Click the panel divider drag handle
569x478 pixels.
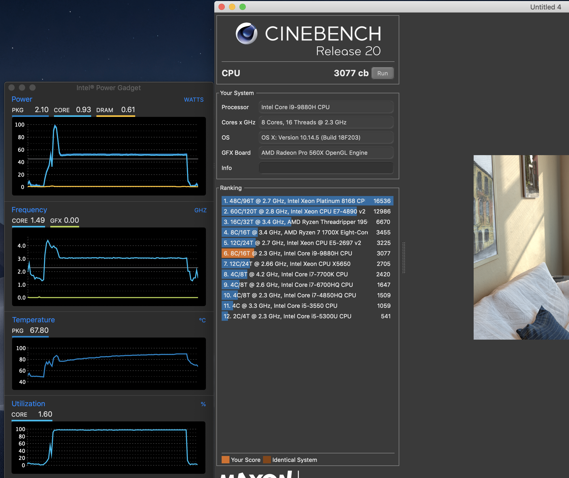[x=403, y=257]
